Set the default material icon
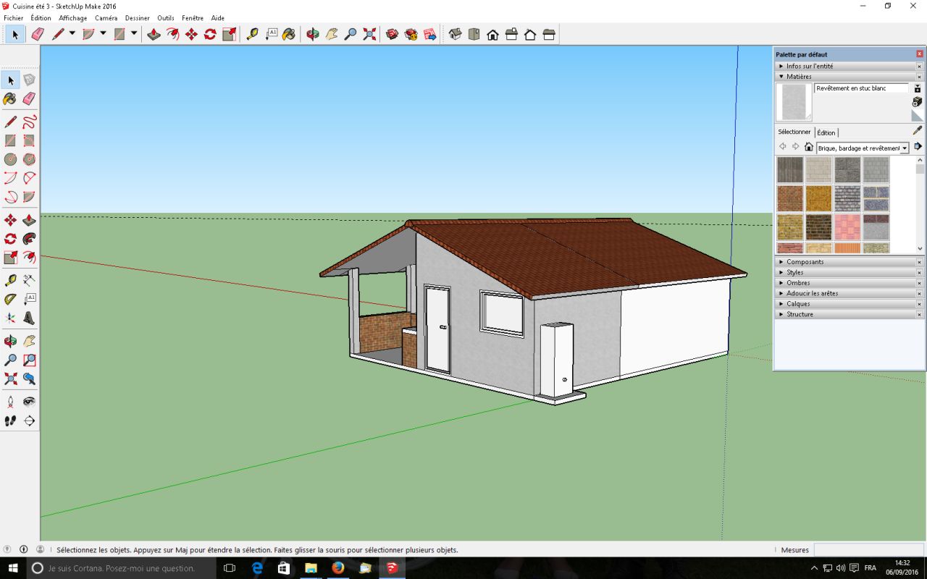The image size is (927, 579). point(917,116)
